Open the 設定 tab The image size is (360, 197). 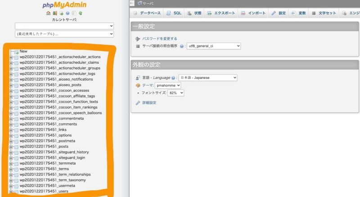(x=279, y=13)
